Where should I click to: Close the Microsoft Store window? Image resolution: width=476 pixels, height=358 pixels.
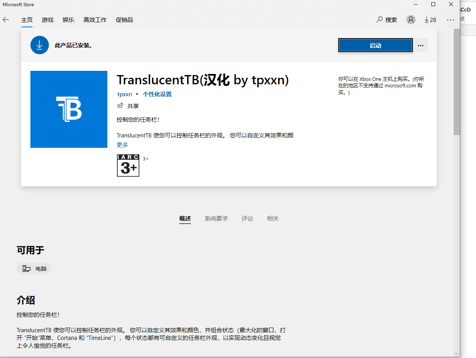point(451,5)
